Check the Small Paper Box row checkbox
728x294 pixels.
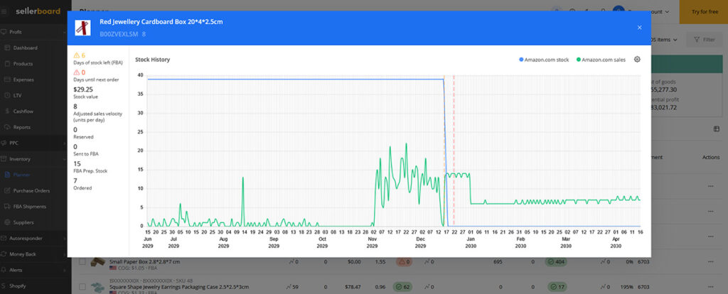(x=82, y=262)
